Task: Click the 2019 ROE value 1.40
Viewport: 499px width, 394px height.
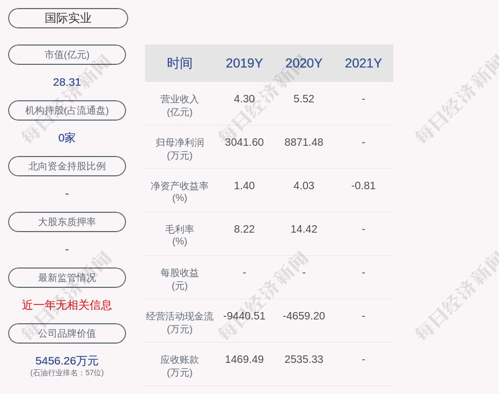Action: pyautogui.click(x=245, y=185)
